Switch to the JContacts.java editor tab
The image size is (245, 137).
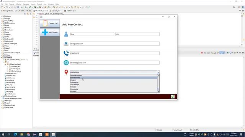[41, 11]
